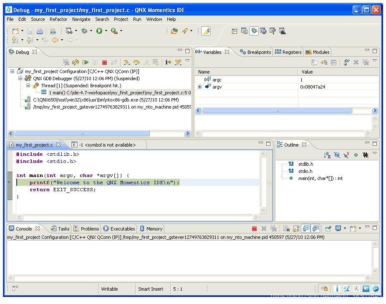This screenshot has width=386, height=304.
Task: Click Collapse All icon in Variables view
Action: [x=333, y=62]
